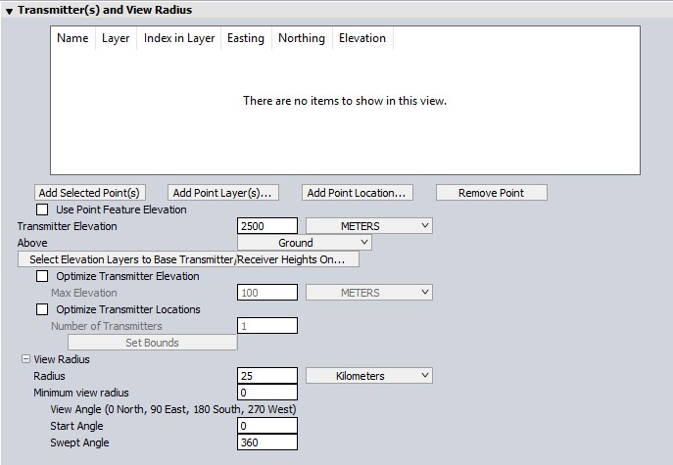Open the Above Ground dropdown
The height and width of the screenshot is (465, 673).
point(304,243)
